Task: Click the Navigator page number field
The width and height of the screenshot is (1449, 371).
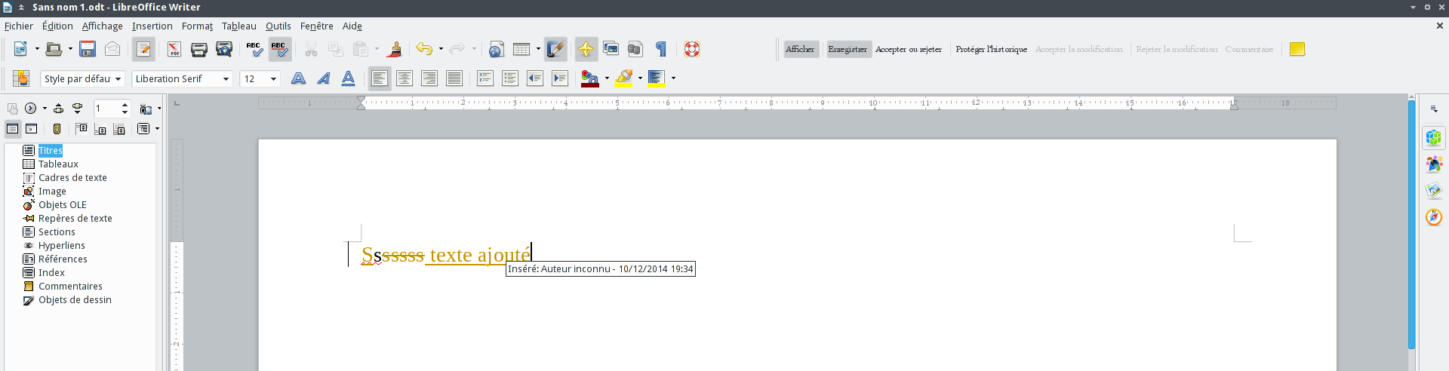Action: 107,109
